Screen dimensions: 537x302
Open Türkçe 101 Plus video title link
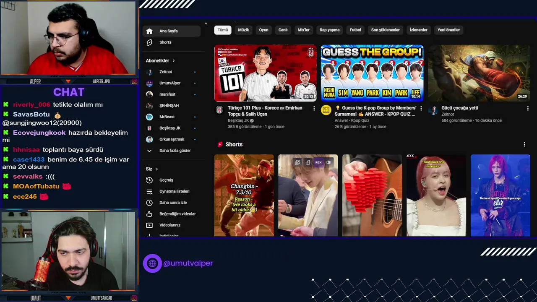(x=265, y=111)
